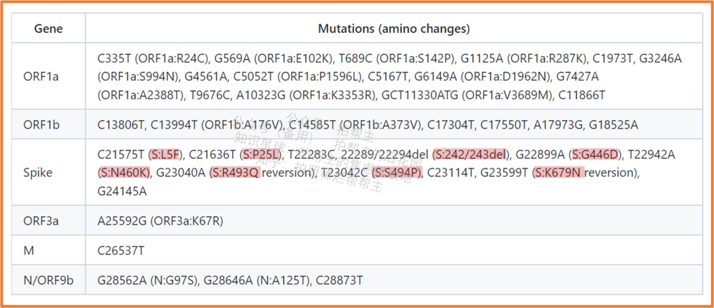
Task: Select the Spike gene cell
Action: [x=37, y=173]
